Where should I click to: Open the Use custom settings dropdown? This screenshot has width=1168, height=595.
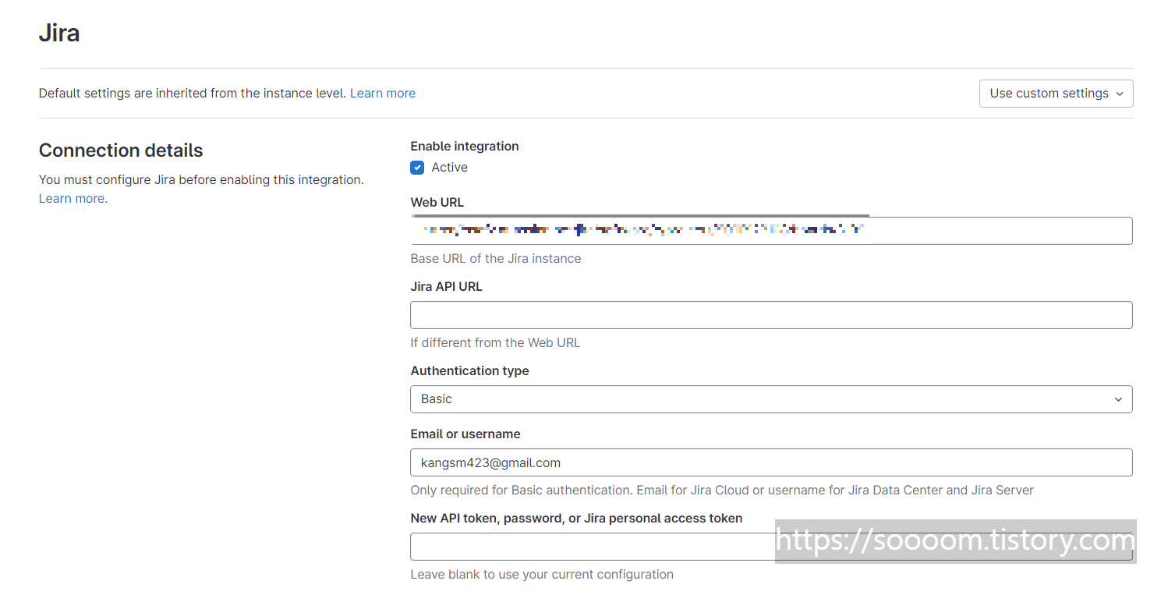click(x=1056, y=94)
